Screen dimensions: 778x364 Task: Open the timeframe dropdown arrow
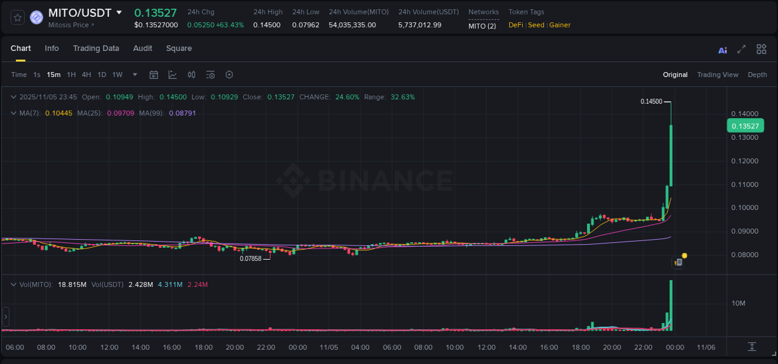pyautogui.click(x=134, y=75)
